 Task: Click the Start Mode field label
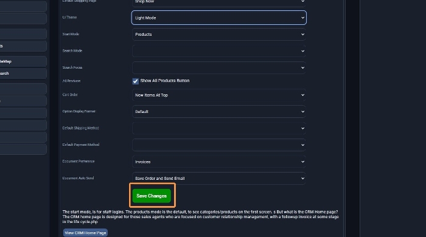71,34
